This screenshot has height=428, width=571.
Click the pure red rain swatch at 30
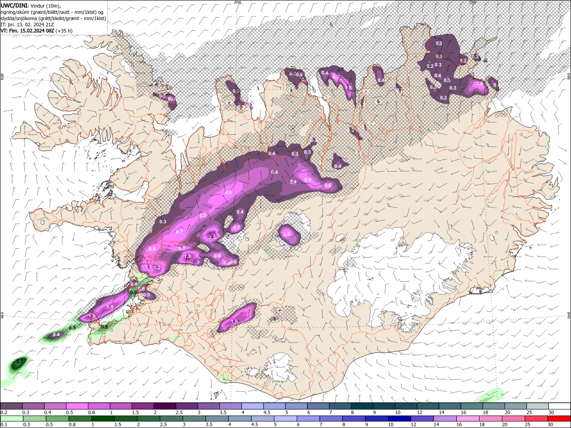(x=559, y=418)
